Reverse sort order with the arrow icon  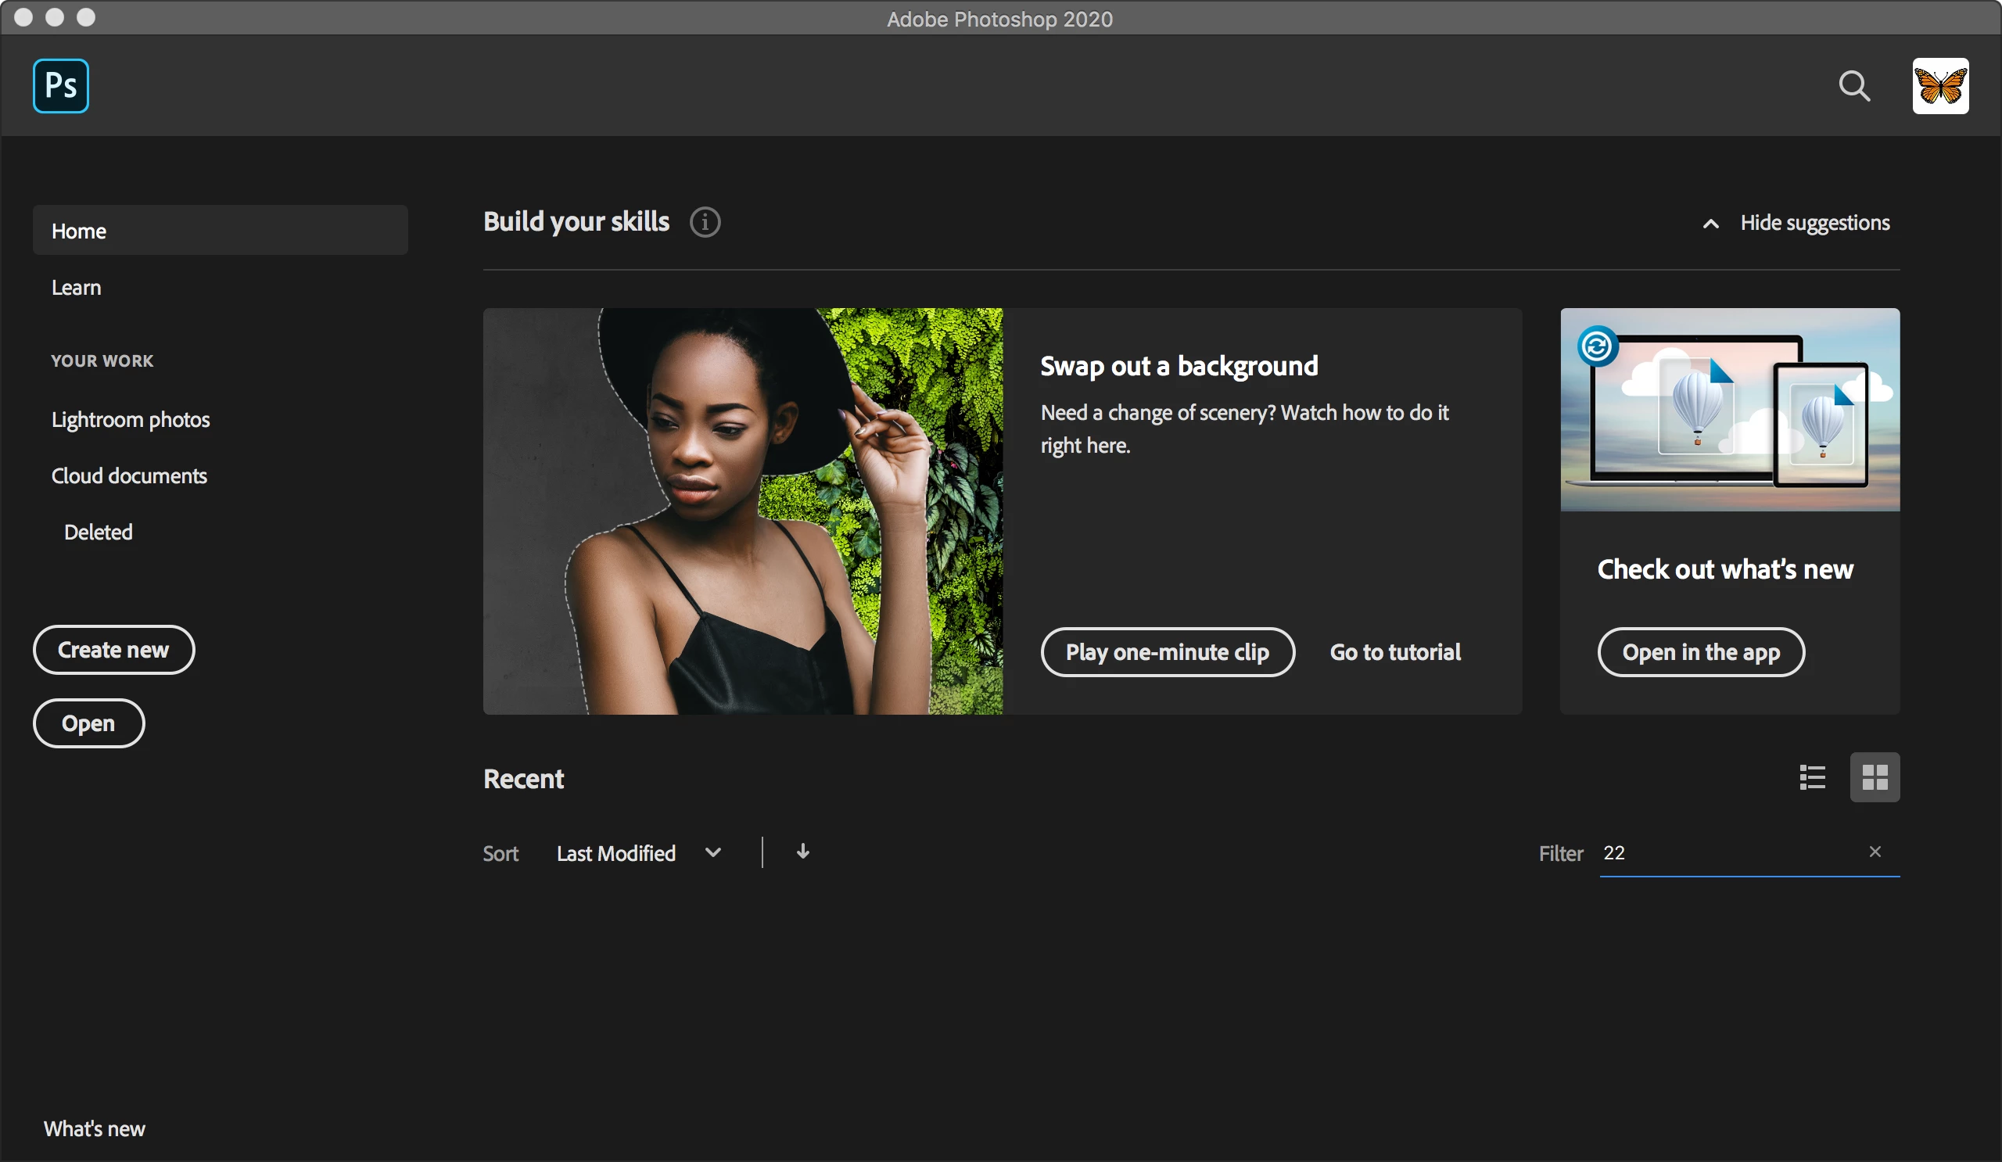pos(802,852)
